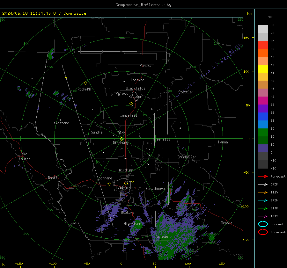
Task: Pick the magenta 42–39 dBZ swatch
Action: [x=263, y=100]
